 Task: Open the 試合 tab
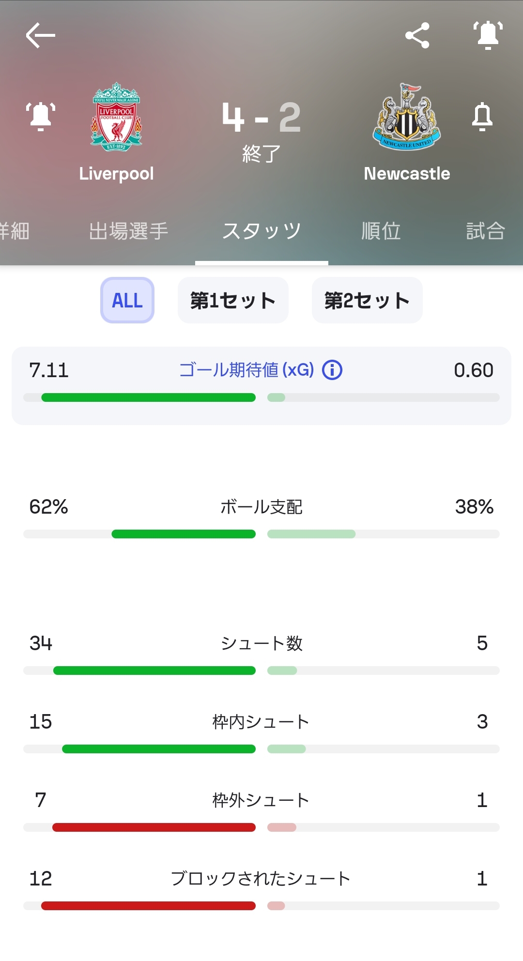(485, 231)
